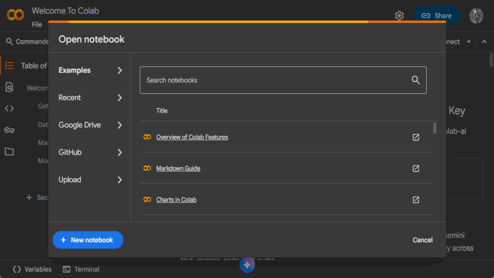Open 'Markdown Guide' in a new tab icon
This screenshot has height=278, width=494.
point(415,168)
